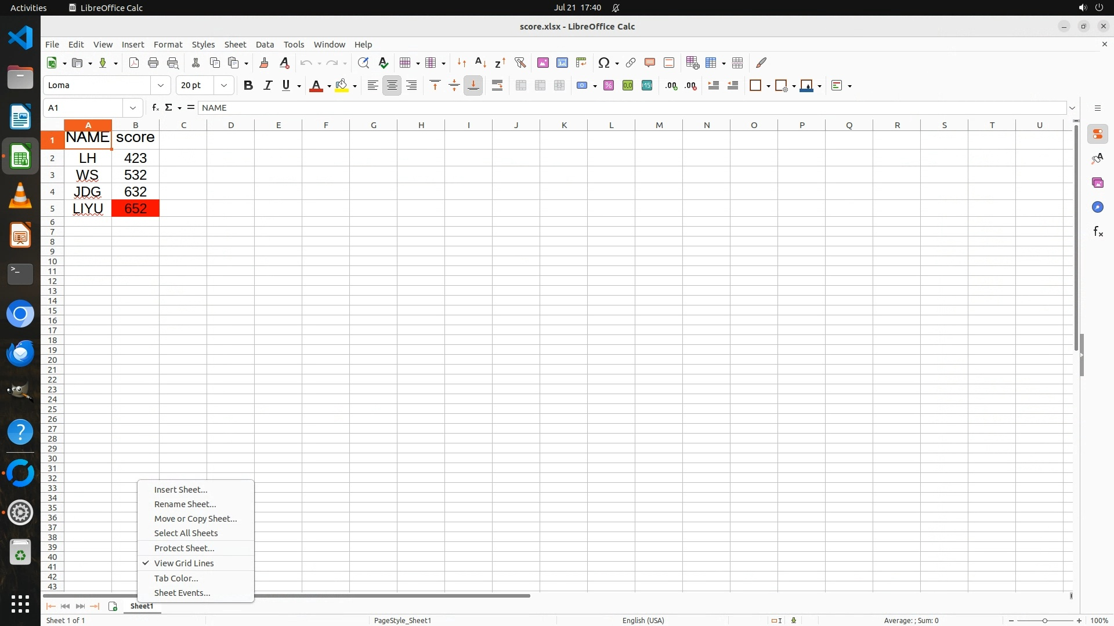The height and width of the screenshot is (626, 1114).
Task: Toggle Wrap Text button
Action: tap(497, 86)
